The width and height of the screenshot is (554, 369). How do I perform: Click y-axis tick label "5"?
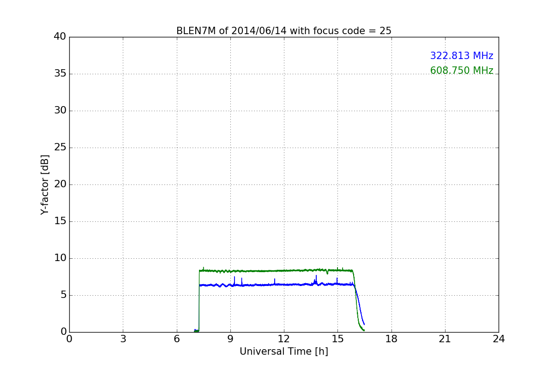tap(63, 295)
